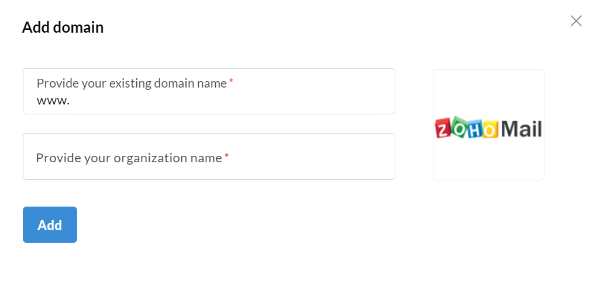Place cursor right after the www. prefix
The image size is (593, 300).
point(71,100)
